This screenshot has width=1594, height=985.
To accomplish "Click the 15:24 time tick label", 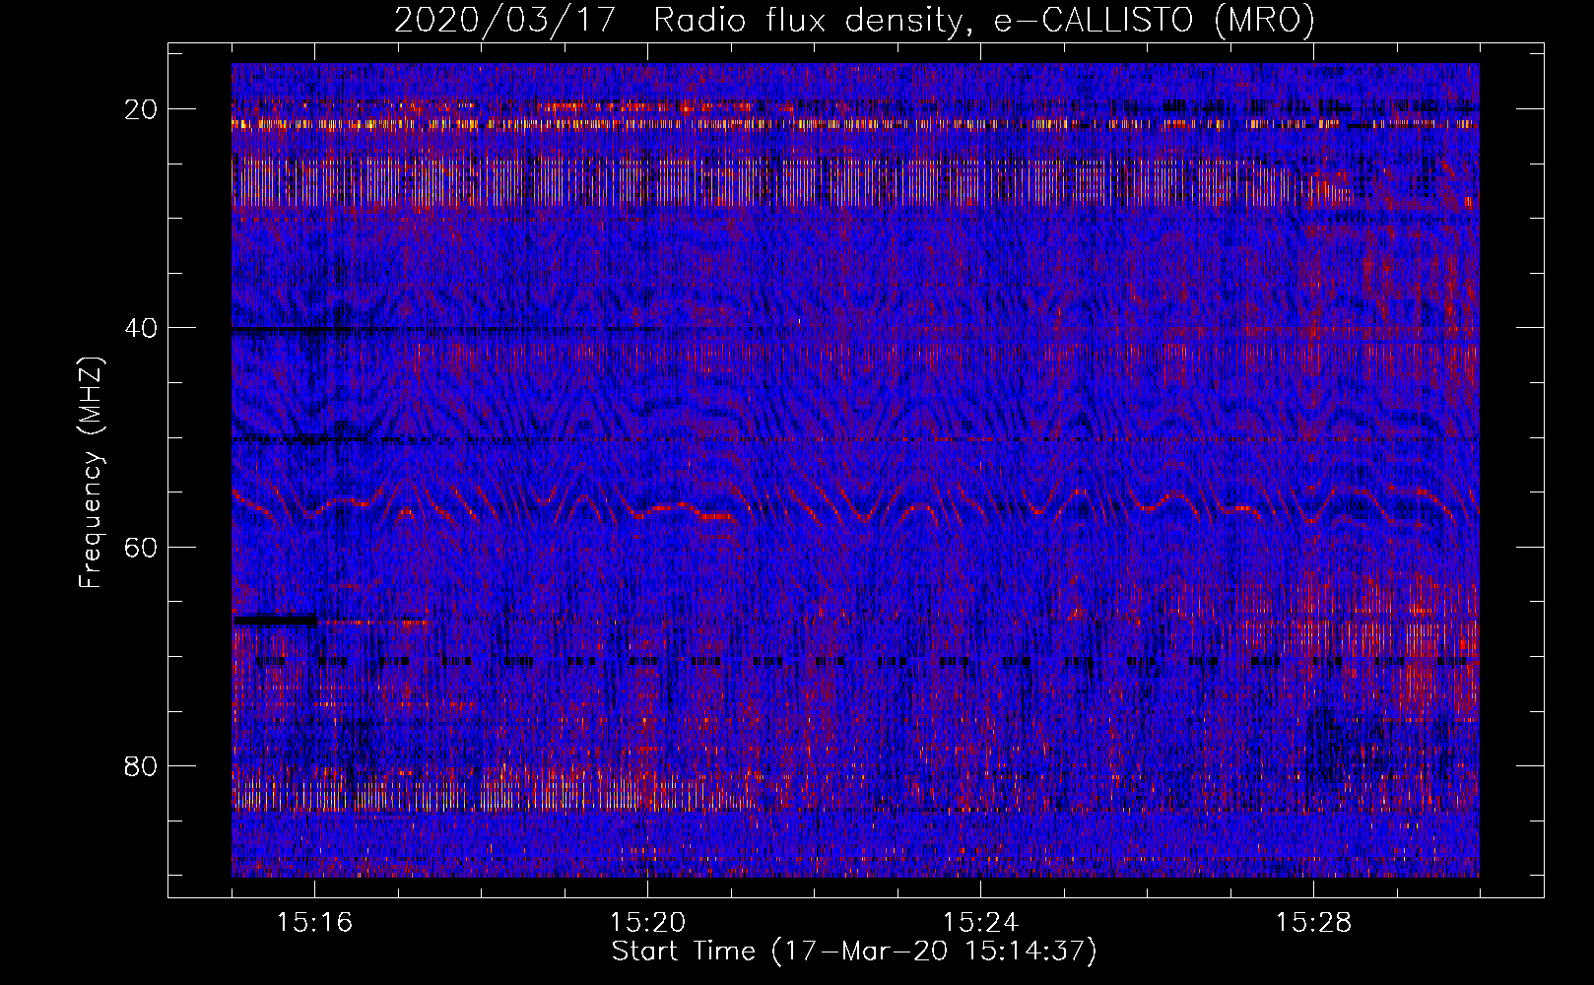I will [x=980, y=923].
